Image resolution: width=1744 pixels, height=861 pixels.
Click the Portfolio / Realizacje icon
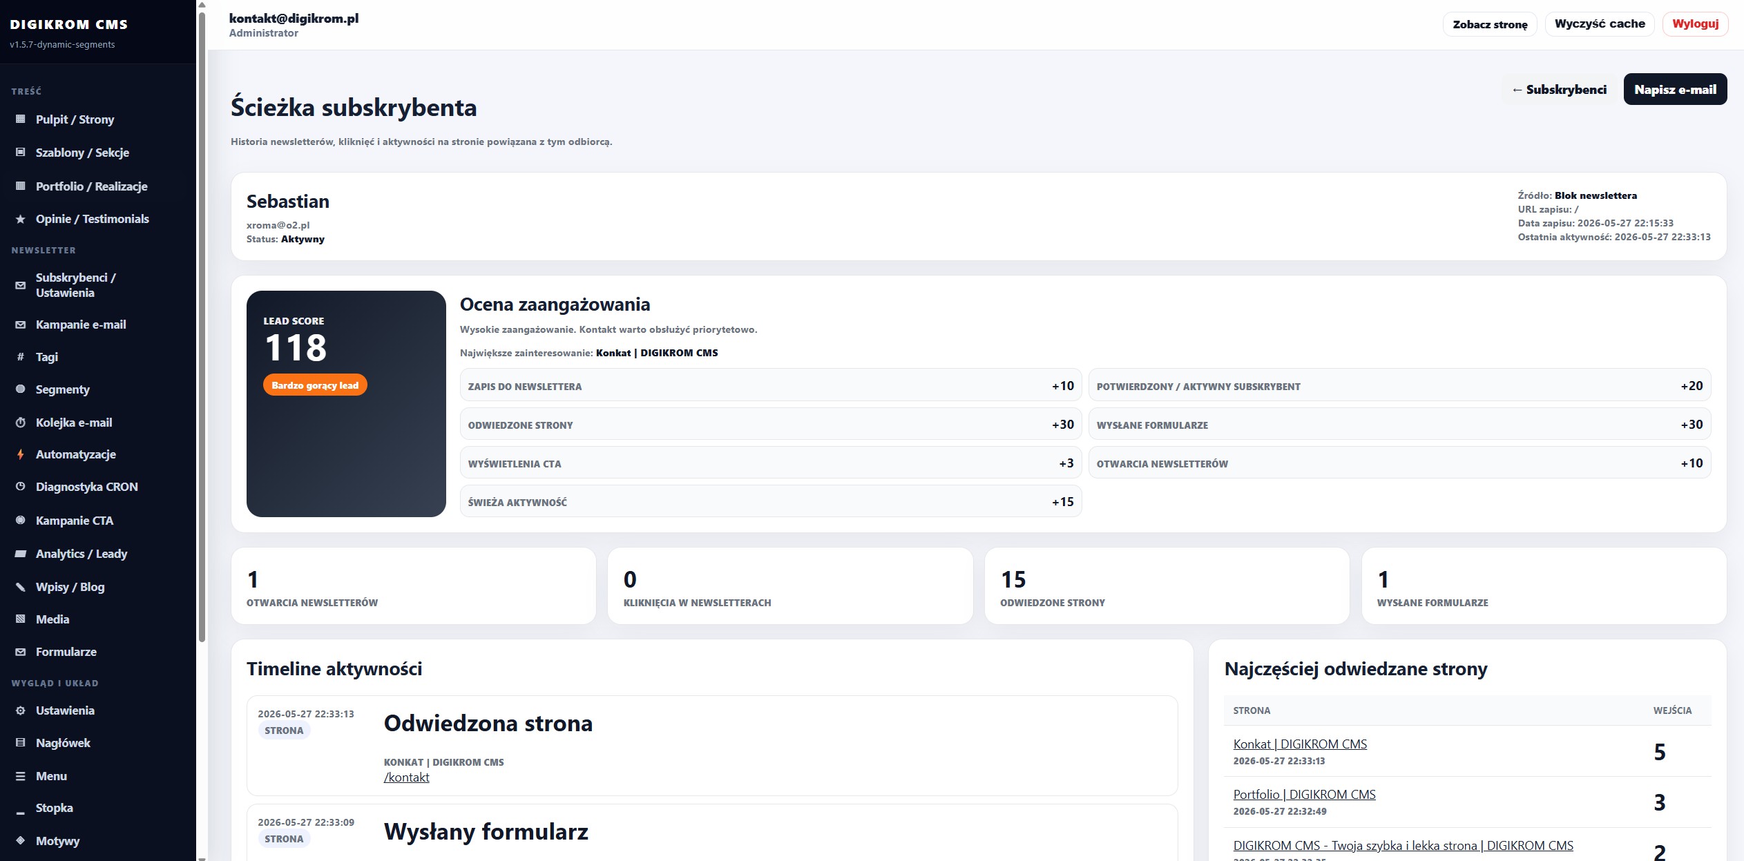click(x=21, y=186)
